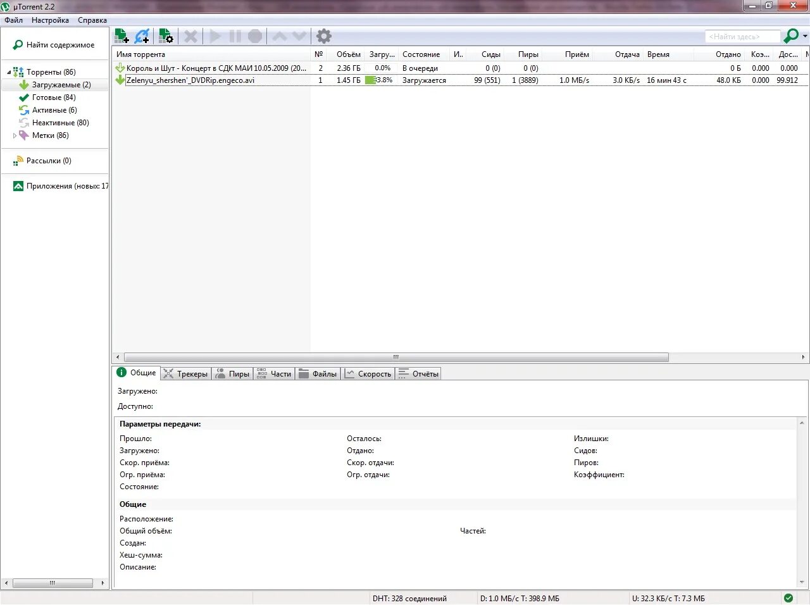Switch to the Отчёты tab
Screen dimensions: 810x605
click(418, 374)
